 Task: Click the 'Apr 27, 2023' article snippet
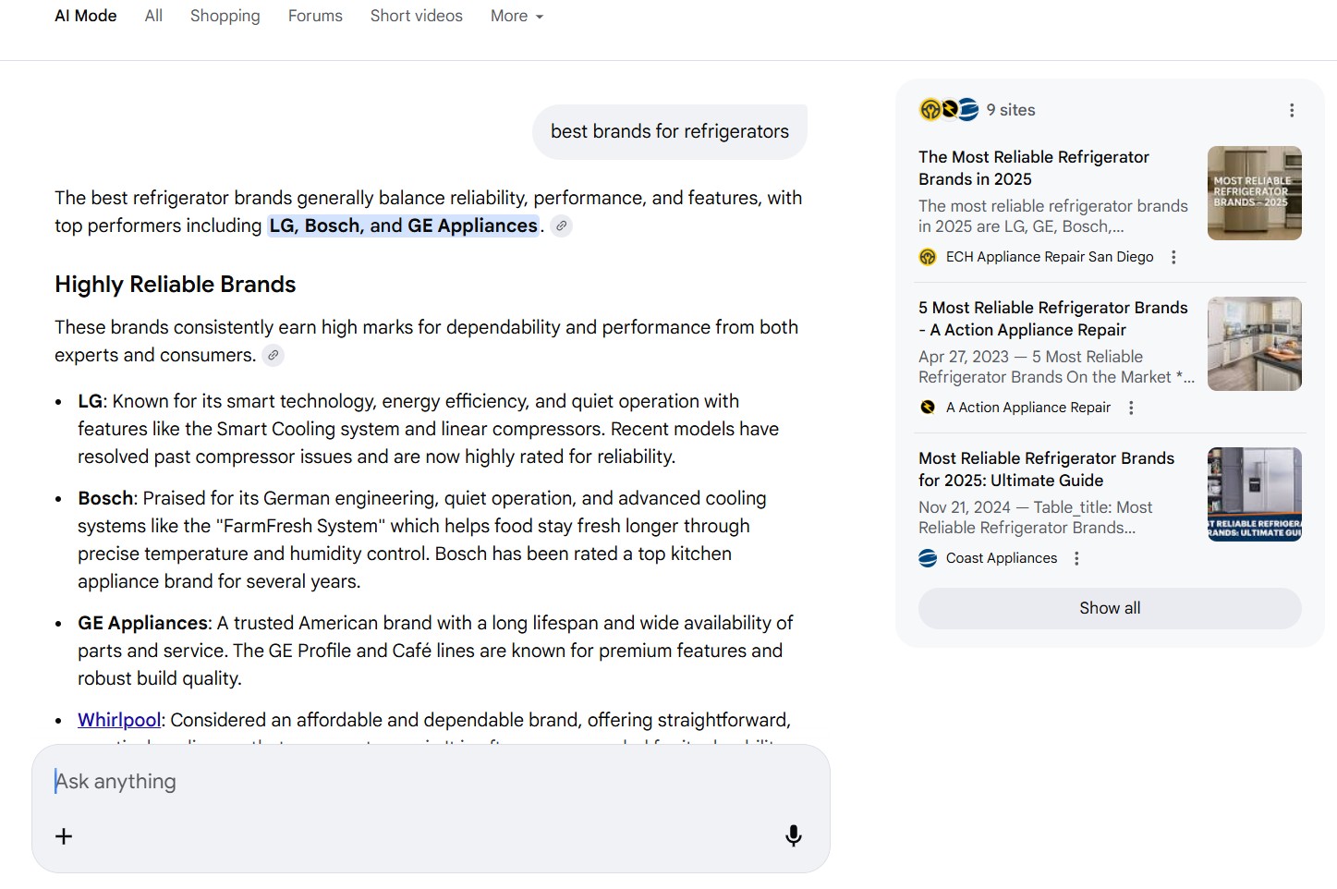1056,367
